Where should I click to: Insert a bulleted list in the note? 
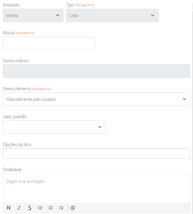(x=40, y=208)
